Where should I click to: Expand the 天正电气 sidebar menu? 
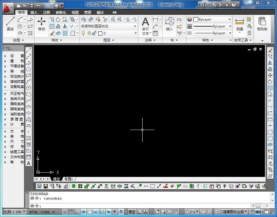tap(14, 93)
